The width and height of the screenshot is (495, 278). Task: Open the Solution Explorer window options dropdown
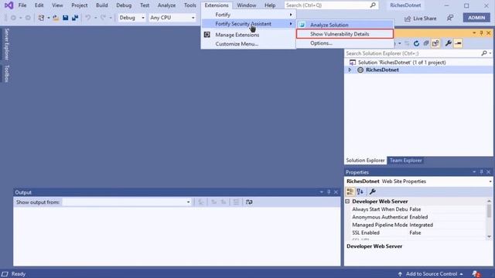point(474,33)
